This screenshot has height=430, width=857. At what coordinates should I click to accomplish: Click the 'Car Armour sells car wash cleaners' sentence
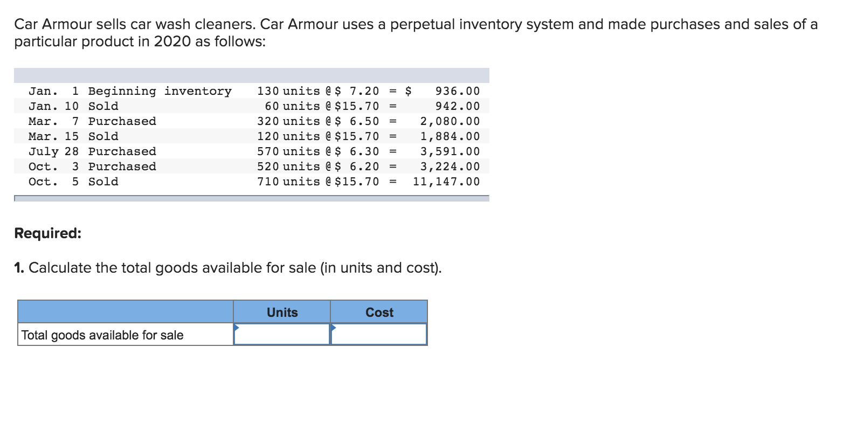pyautogui.click(x=416, y=33)
